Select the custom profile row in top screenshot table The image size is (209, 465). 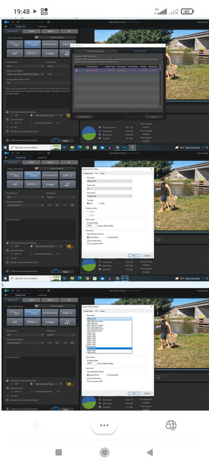[117, 70]
